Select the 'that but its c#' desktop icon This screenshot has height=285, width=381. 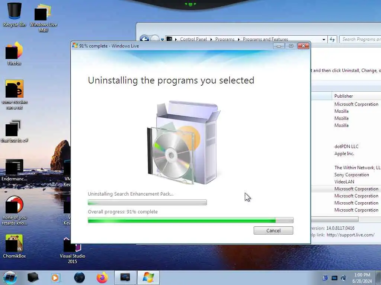click(15, 131)
